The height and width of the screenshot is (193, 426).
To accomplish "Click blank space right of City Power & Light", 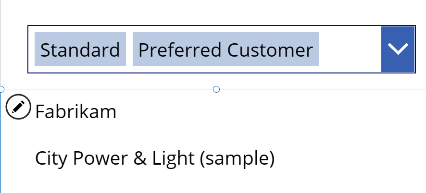I will (x=351, y=158).
